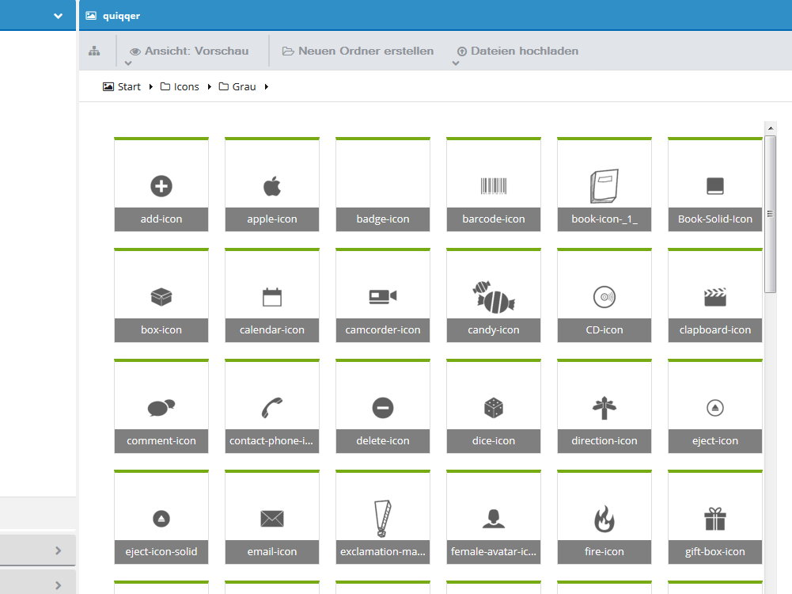Screen dimensions: 792x594
Task: Select the fire-icon thumbnail
Action: click(x=604, y=518)
